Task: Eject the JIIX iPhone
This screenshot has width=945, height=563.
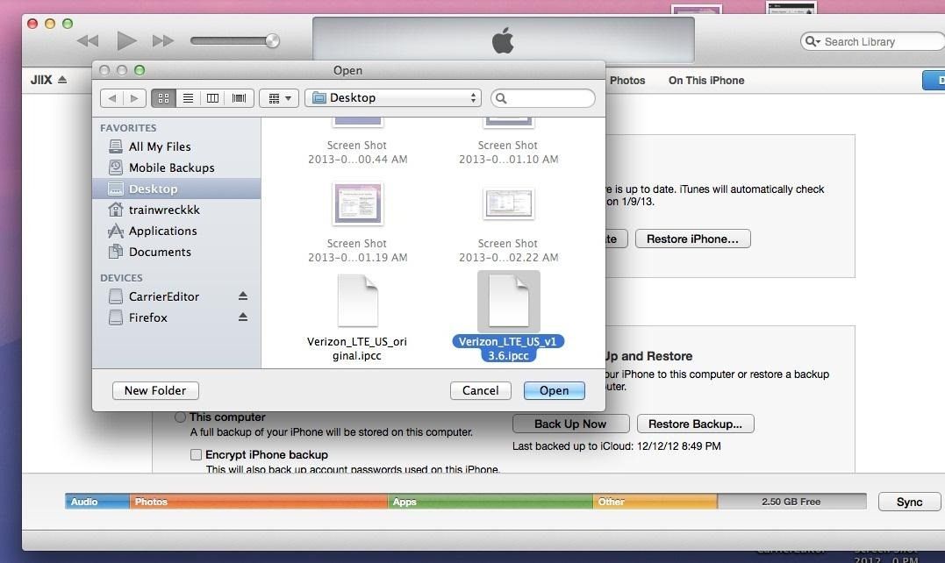Action: (x=62, y=80)
